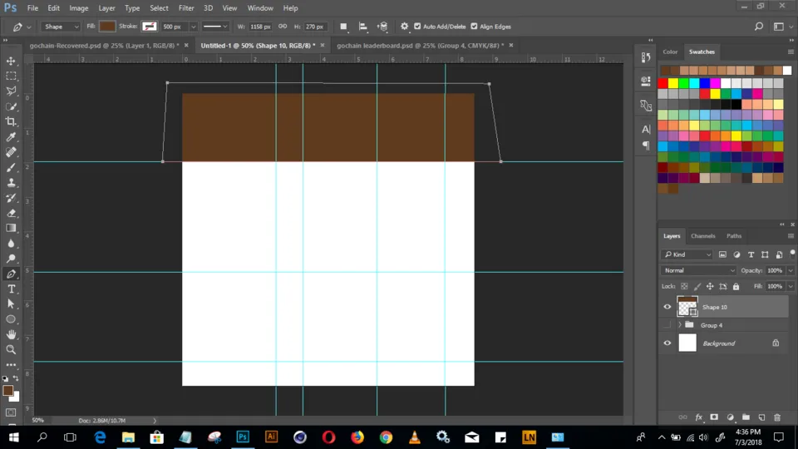Create a new group folder

pos(746,417)
